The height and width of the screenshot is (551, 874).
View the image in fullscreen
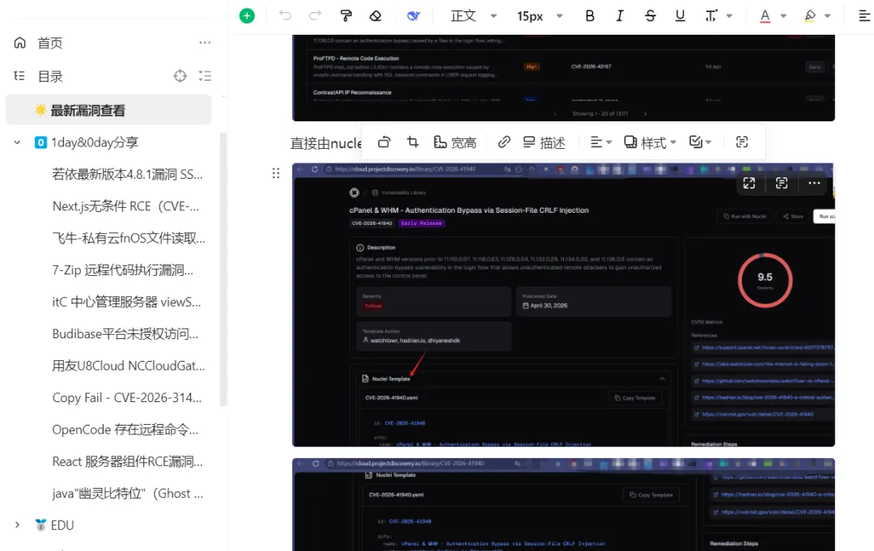click(x=749, y=184)
